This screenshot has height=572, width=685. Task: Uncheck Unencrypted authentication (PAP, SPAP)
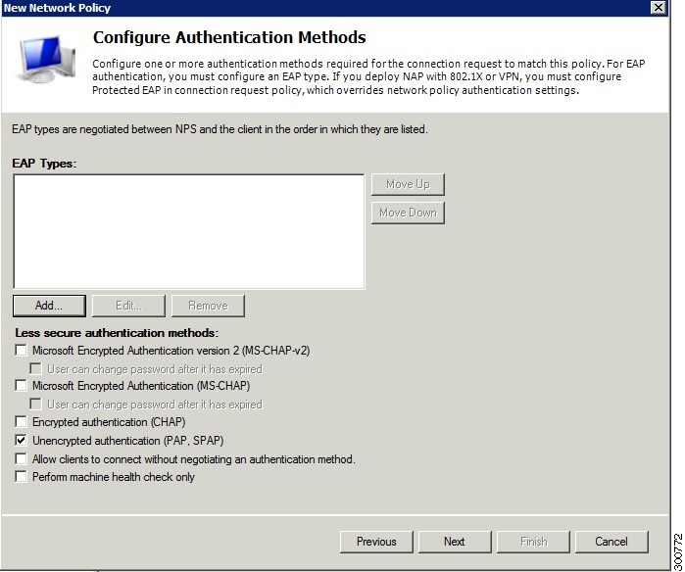(x=21, y=440)
